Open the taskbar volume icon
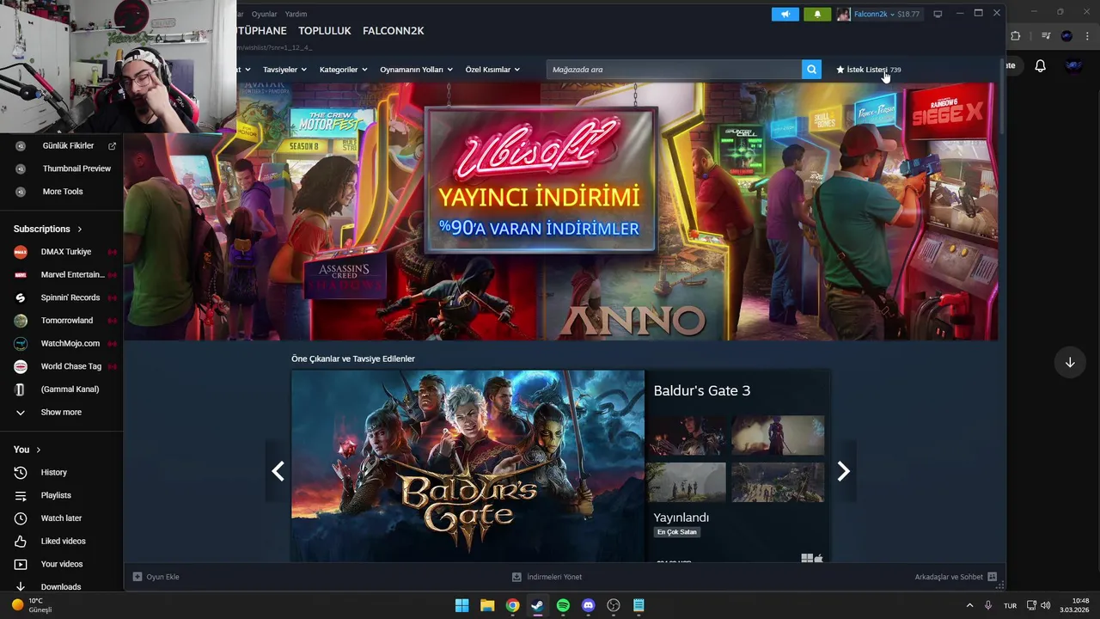The height and width of the screenshot is (619, 1100). pos(1046,605)
